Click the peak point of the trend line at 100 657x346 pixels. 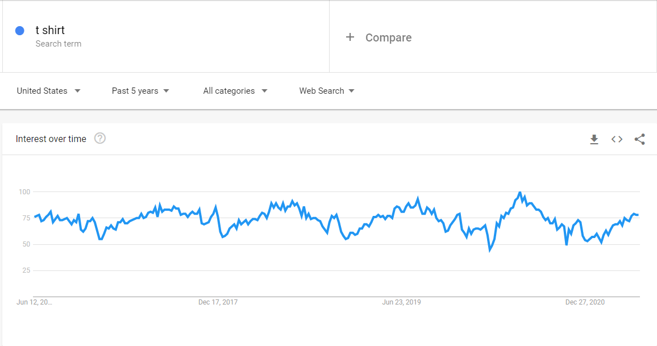coord(519,192)
